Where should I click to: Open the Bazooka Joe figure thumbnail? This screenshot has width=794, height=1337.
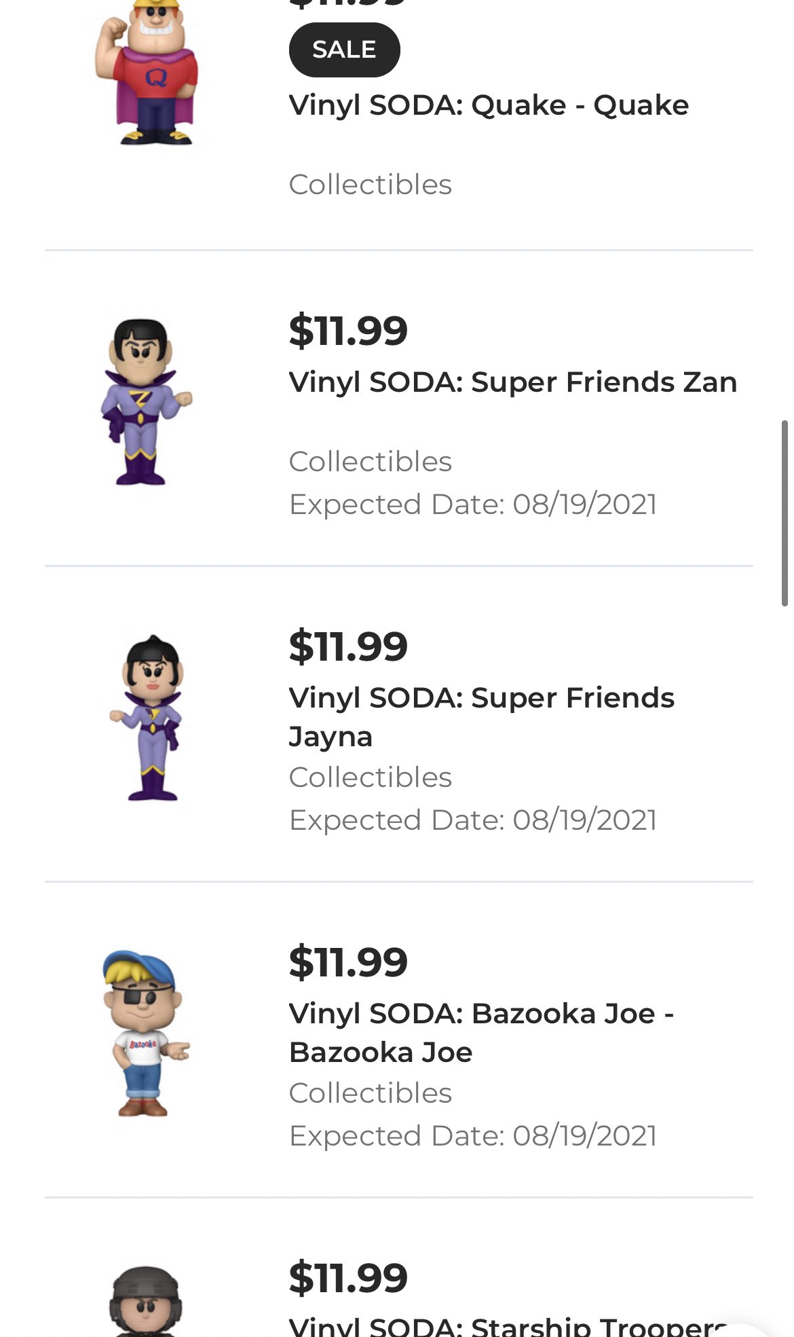click(x=147, y=1033)
